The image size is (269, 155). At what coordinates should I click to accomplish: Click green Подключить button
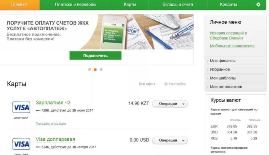95,55
